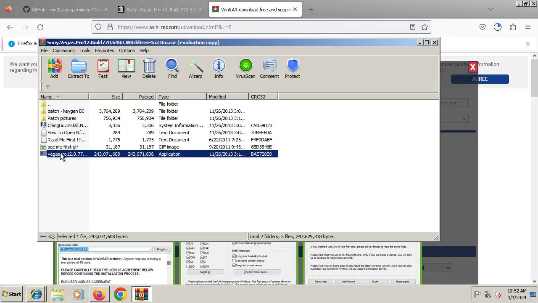Open the File menu in WinRAR
Image resolution: width=538 pixels, height=303 pixels.
point(44,50)
